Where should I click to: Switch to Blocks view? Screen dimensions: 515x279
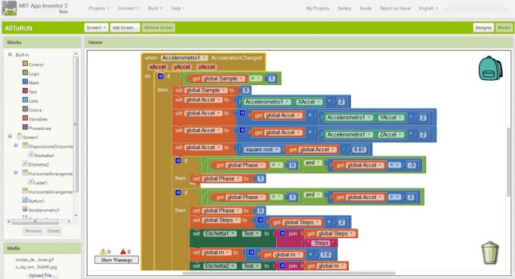(x=504, y=28)
